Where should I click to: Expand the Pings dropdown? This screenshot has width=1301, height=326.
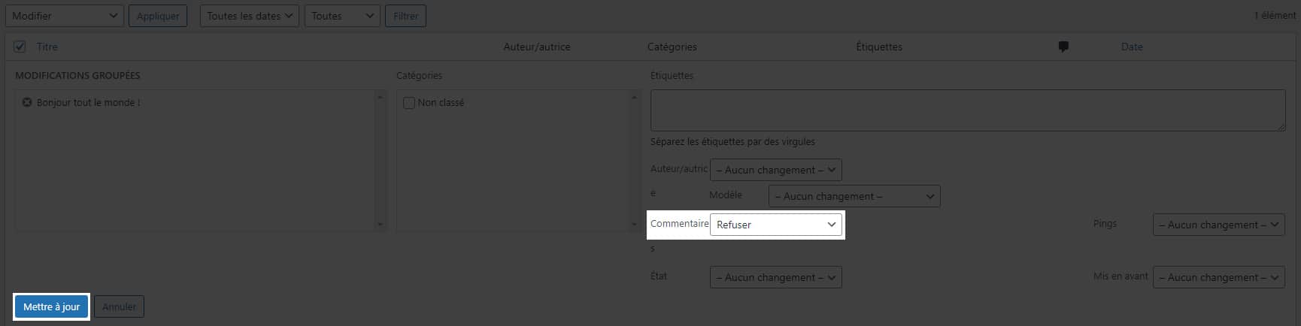[x=1218, y=225]
